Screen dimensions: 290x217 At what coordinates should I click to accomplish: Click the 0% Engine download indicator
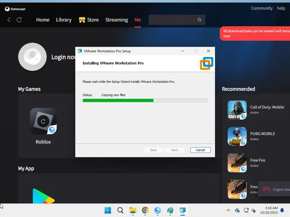pos(274,189)
